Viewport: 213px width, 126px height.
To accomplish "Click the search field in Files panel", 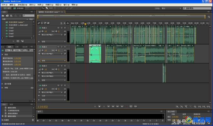I will [x=28, y=16].
